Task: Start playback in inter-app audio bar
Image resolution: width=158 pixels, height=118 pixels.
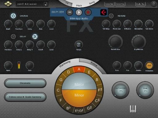Action: coord(79,12)
